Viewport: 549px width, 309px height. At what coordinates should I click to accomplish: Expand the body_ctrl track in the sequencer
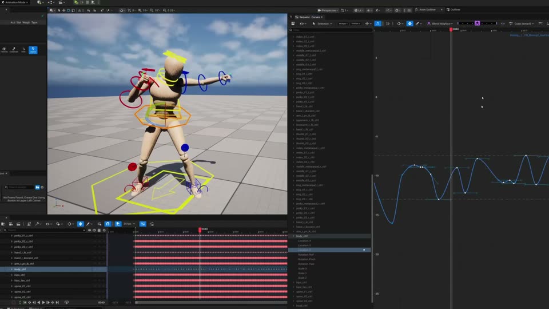click(x=11, y=270)
